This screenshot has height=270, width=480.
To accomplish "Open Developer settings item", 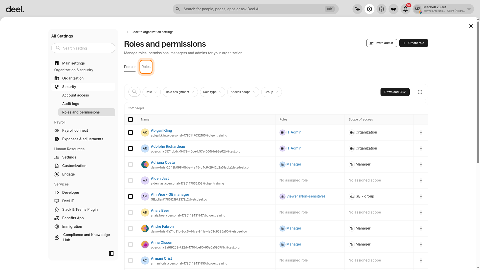I will click(x=83, y=192).
